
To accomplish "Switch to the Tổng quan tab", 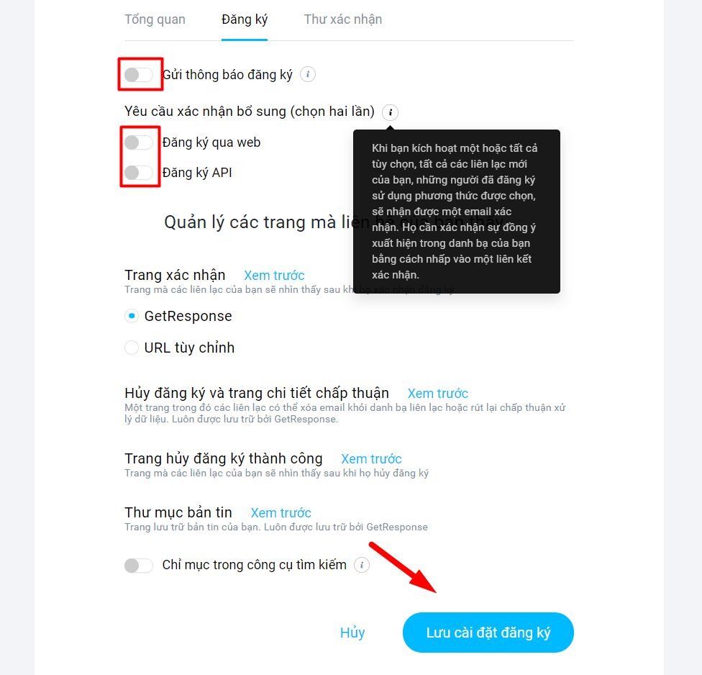I will click(x=155, y=19).
